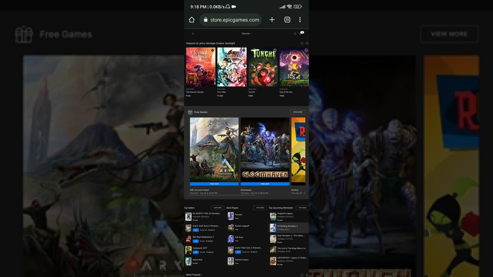Open the shopping cart icon
Image resolution: width=493 pixels, height=277 pixels.
pyautogui.click(x=301, y=33)
